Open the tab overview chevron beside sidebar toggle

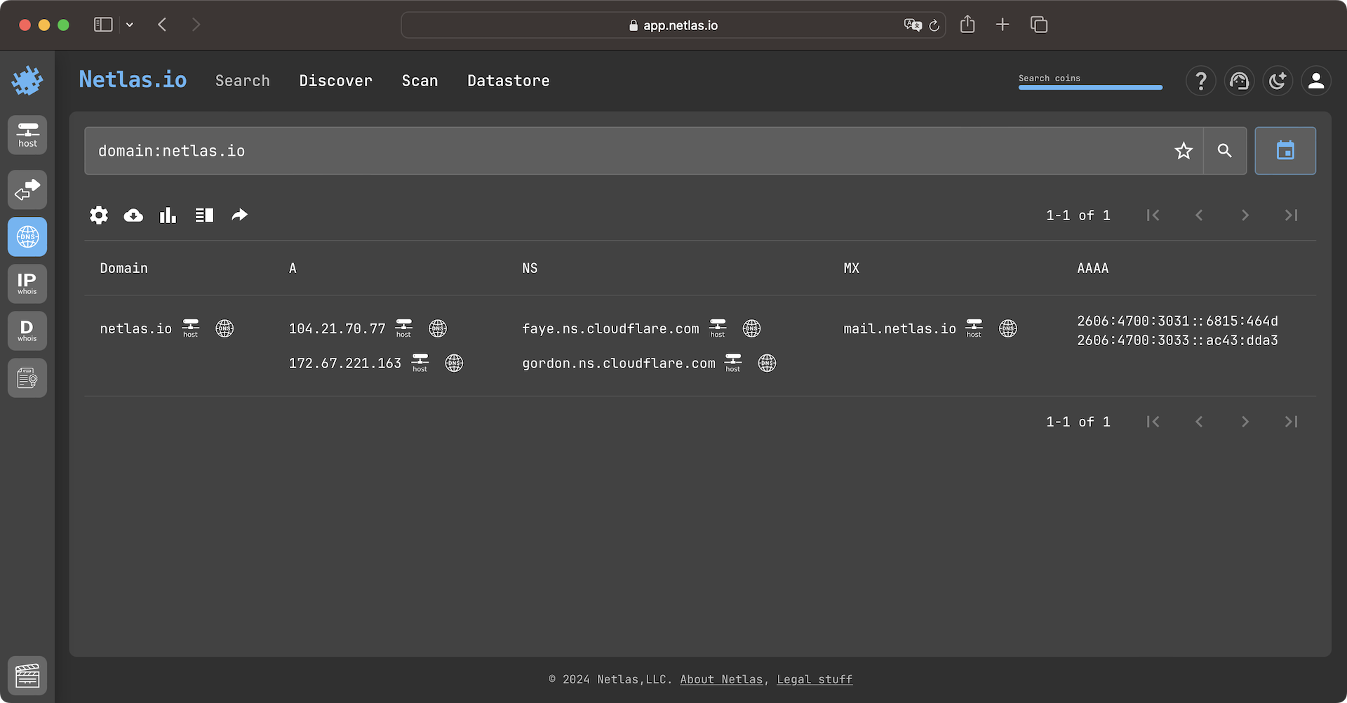point(129,25)
